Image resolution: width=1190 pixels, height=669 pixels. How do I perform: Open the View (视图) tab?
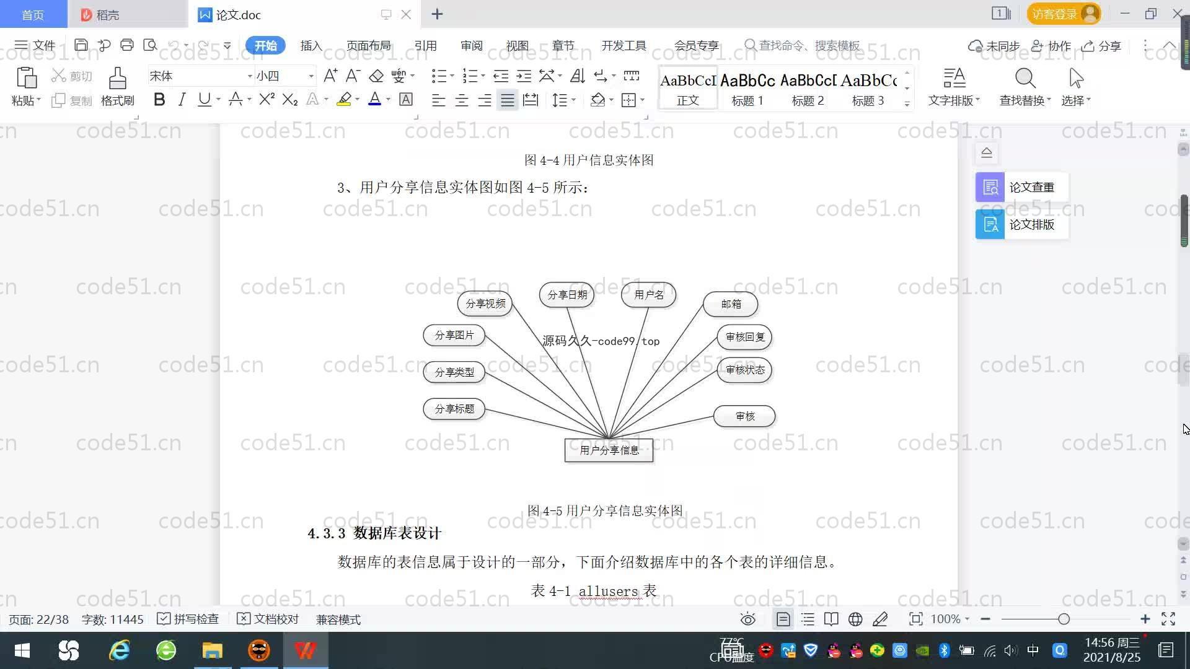pos(517,45)
